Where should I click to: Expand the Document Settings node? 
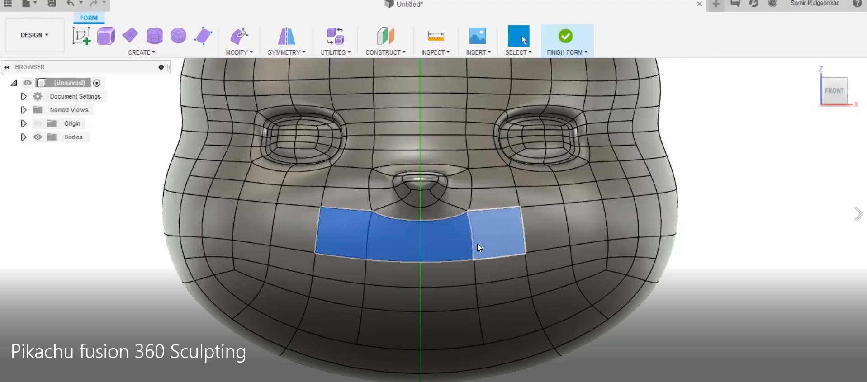pyautogui.click(x=24, y=96)
